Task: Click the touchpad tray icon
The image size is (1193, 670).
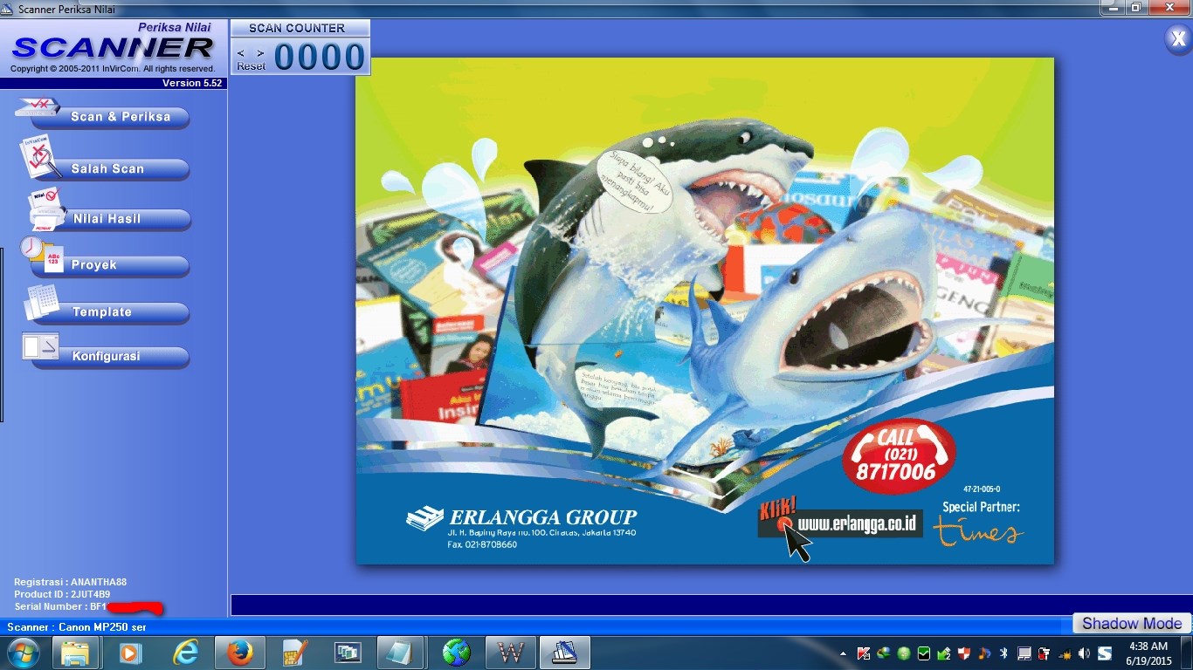Action: 1024,653
